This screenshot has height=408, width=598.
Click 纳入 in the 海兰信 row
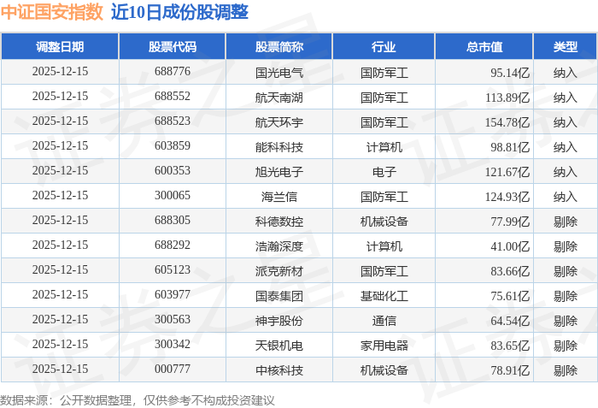tap(566, 197)
